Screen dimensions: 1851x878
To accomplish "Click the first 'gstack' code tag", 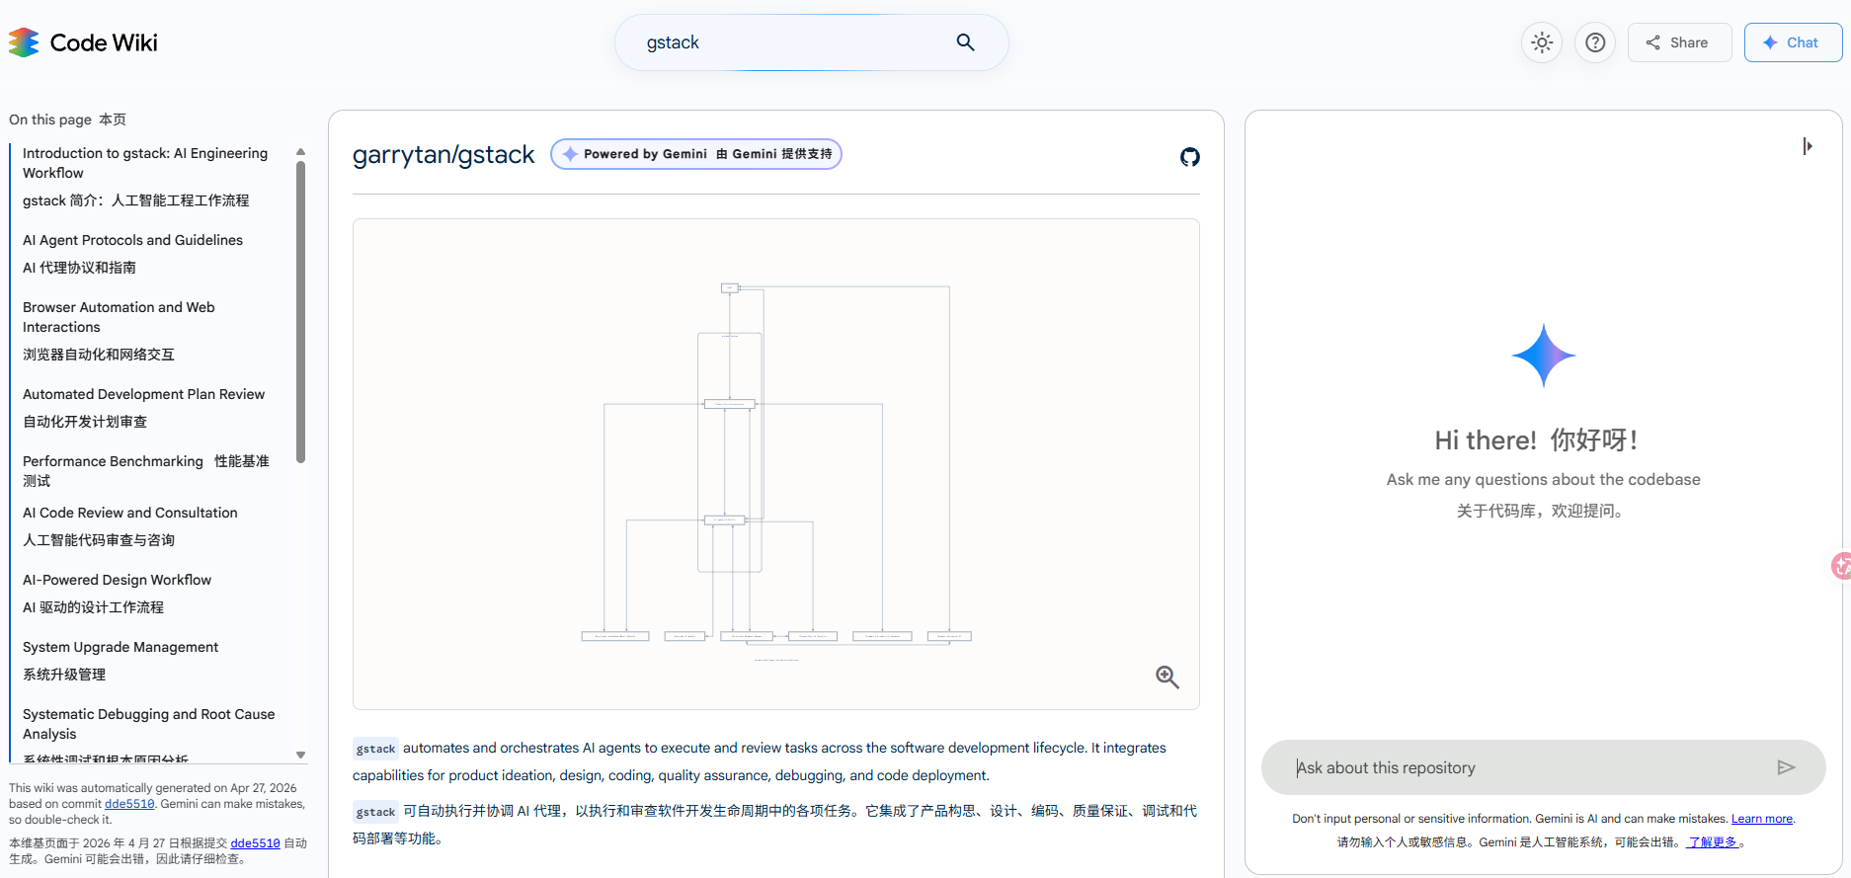I will (x=375, y=749).
